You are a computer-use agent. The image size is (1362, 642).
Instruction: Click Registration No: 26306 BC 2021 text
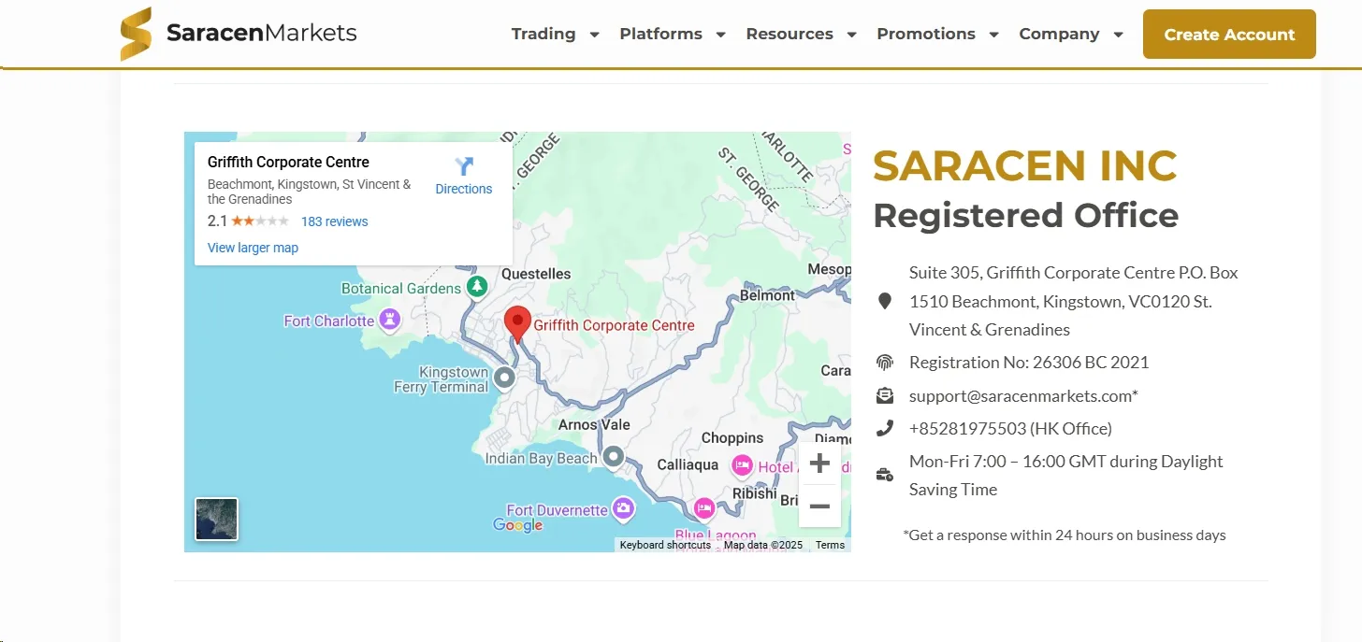1029,362
